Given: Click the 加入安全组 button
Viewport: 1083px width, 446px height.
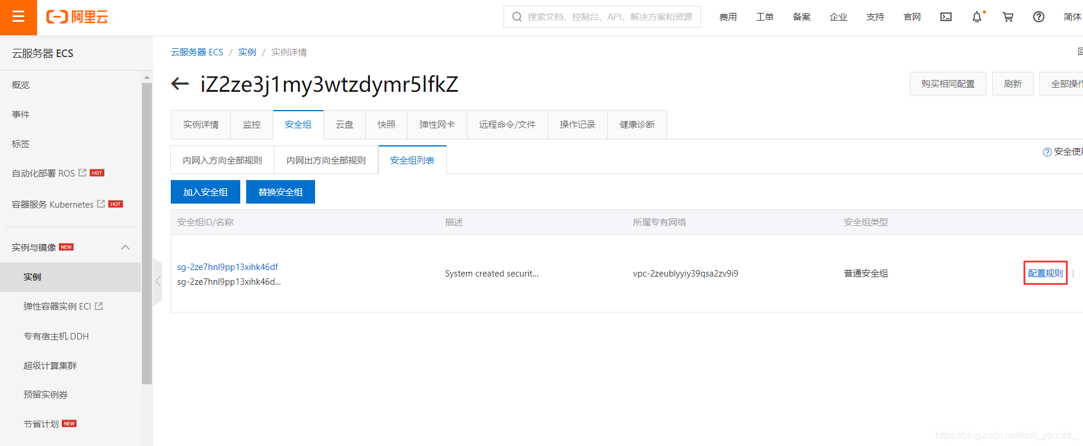Looking at the screenshot, I should (x=205, y=192).
